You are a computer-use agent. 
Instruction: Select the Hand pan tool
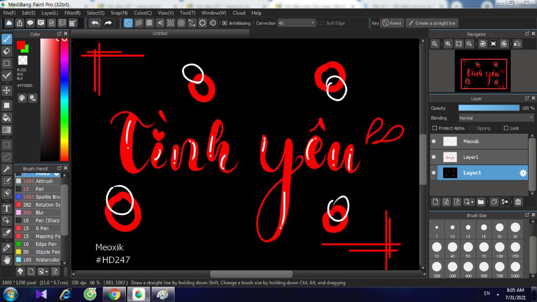click(7, 260)
